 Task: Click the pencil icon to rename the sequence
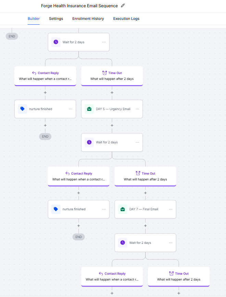[123, 6]
